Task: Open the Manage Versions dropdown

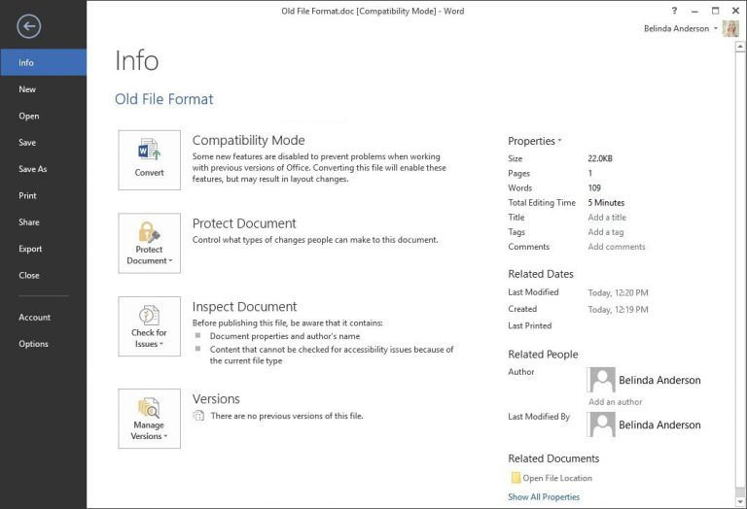Action: coord(149,419)
